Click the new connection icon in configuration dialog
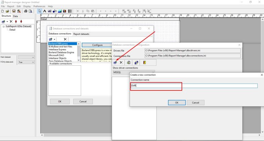 [115, 63]
